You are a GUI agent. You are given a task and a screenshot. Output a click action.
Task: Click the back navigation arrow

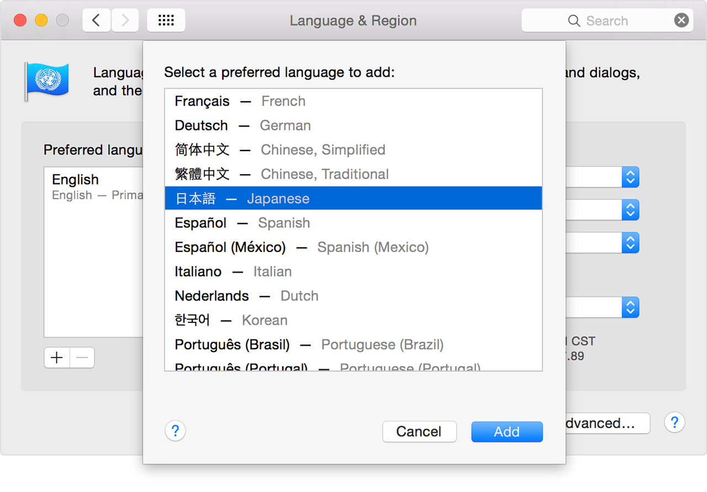[96, 20]
